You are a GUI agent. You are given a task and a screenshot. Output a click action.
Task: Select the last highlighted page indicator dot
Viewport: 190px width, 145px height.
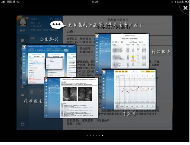(102, 135)
